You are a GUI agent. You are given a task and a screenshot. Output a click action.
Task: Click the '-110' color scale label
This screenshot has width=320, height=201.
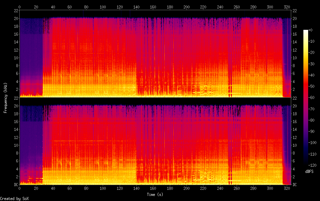(x=312, y=154)
